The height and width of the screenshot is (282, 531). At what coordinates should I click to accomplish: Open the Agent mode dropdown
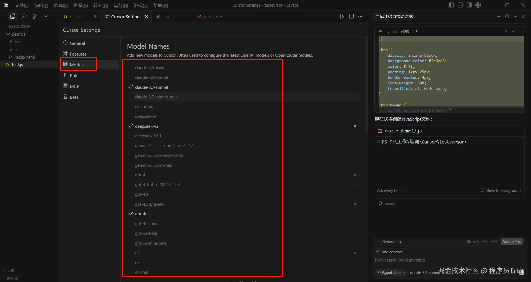tap(391, 272)
